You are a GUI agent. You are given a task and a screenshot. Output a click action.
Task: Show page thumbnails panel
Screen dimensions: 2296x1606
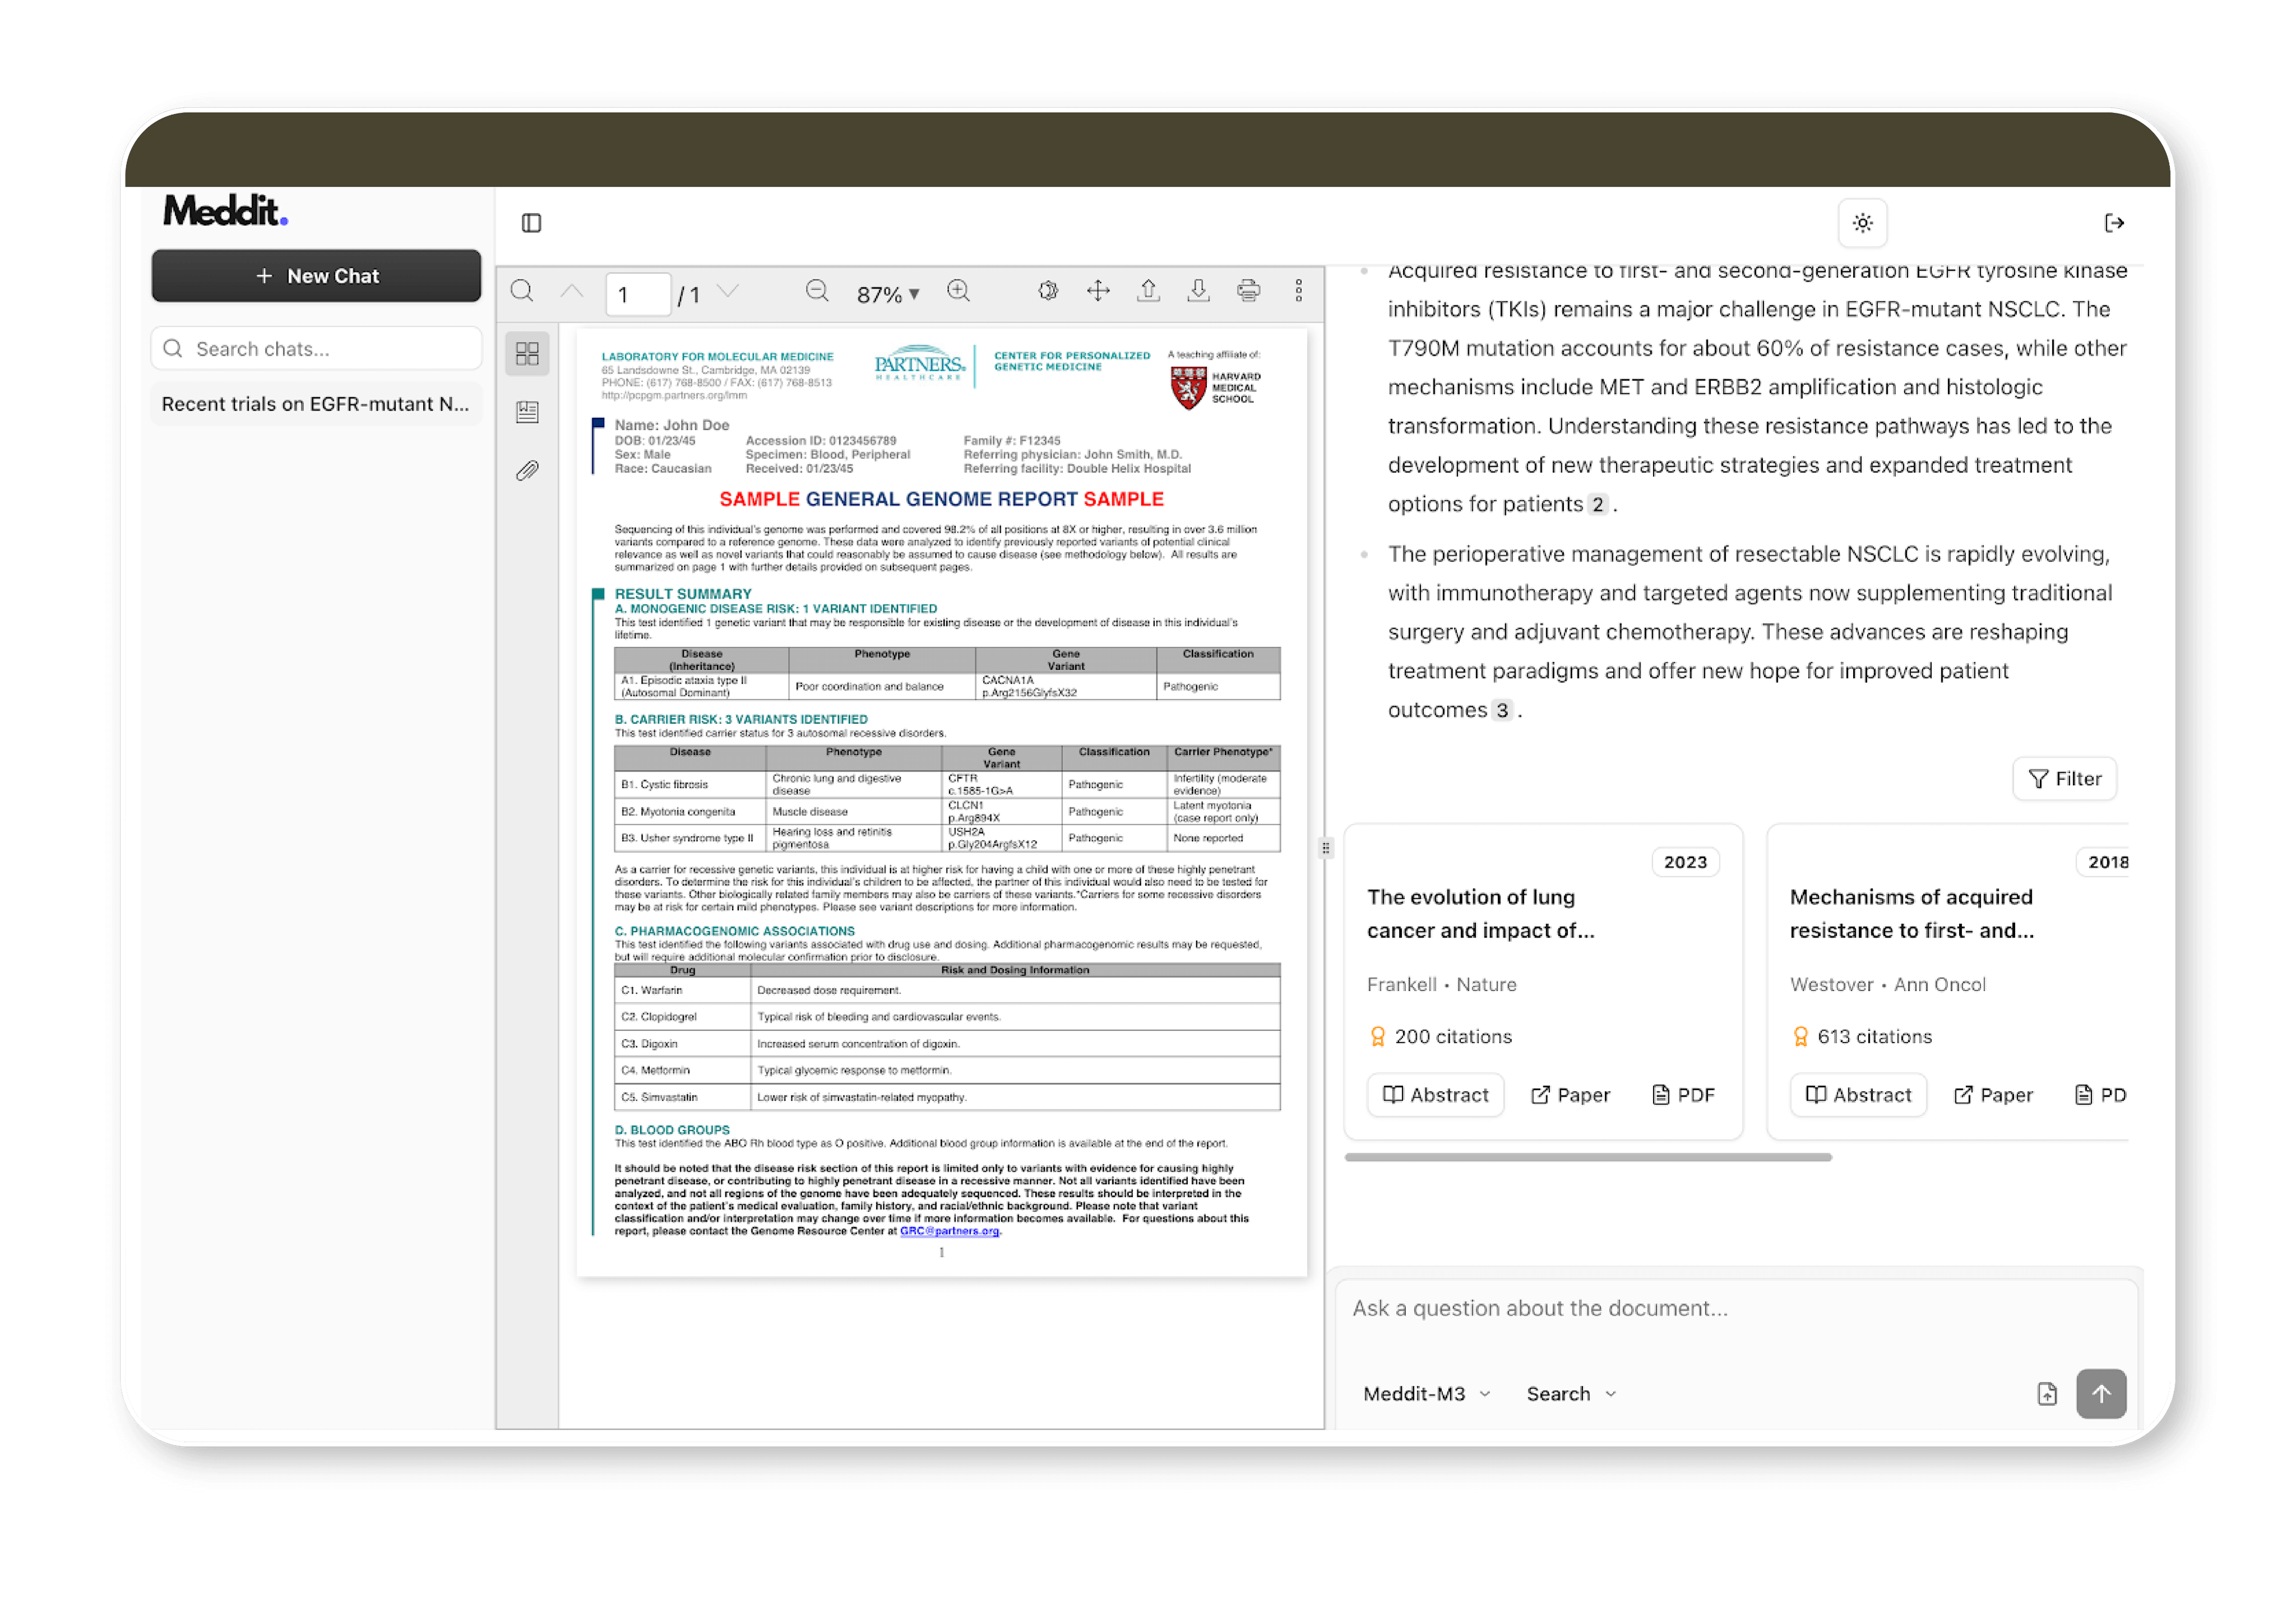tap(527, 354)
